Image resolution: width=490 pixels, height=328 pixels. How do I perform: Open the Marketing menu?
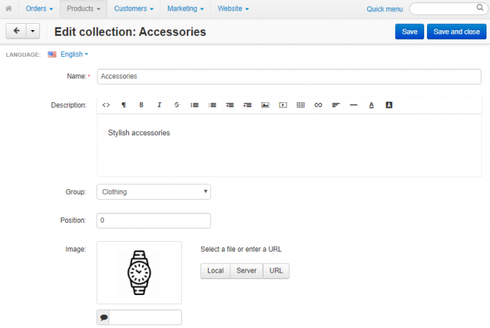tap(185, 9)
